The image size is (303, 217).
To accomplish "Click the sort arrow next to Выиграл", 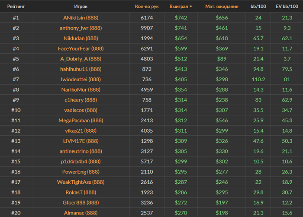I will (x=191, y=7).
